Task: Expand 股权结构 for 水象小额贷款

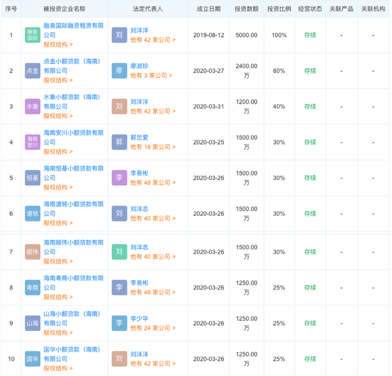Action: pos(58,116)
